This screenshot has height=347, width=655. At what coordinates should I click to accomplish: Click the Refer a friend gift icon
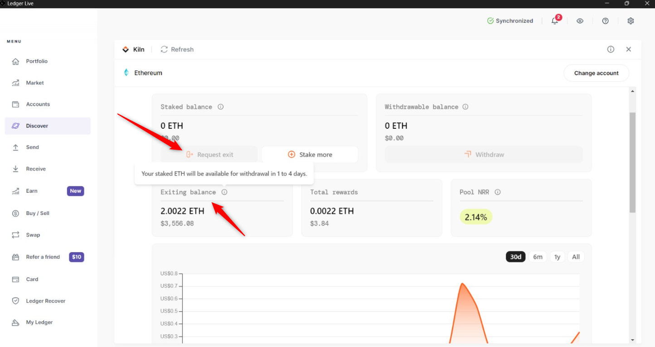(15, 257)
